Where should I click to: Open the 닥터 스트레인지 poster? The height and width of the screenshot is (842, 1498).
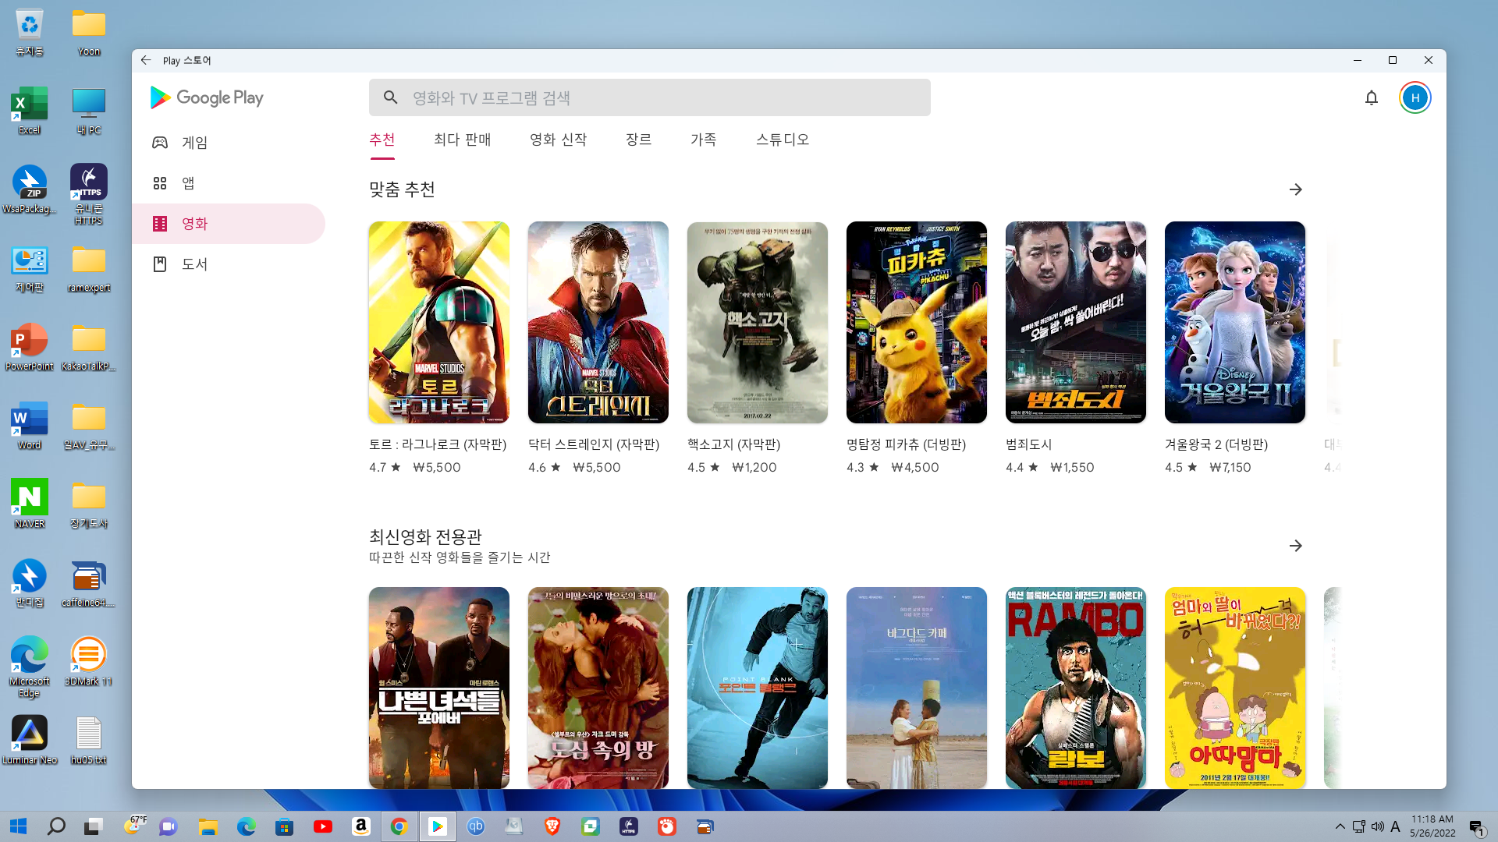(x=598, y=323)
